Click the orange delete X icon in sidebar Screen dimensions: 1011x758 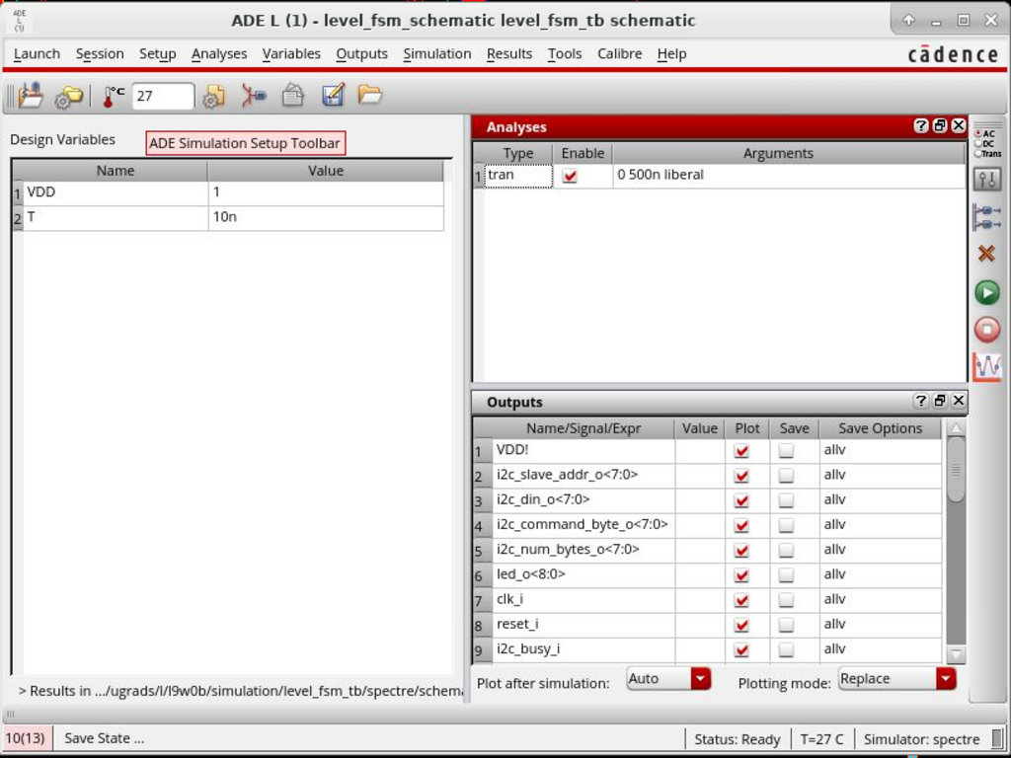pos(986,254)
